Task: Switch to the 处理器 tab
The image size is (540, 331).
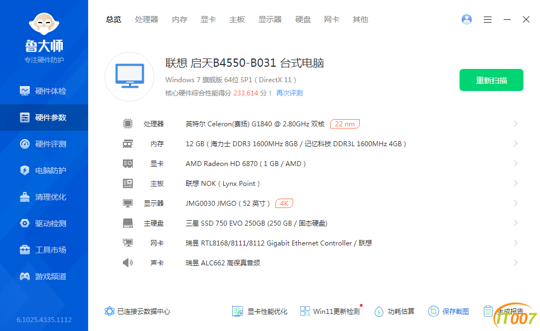Action: pos(147,19)
